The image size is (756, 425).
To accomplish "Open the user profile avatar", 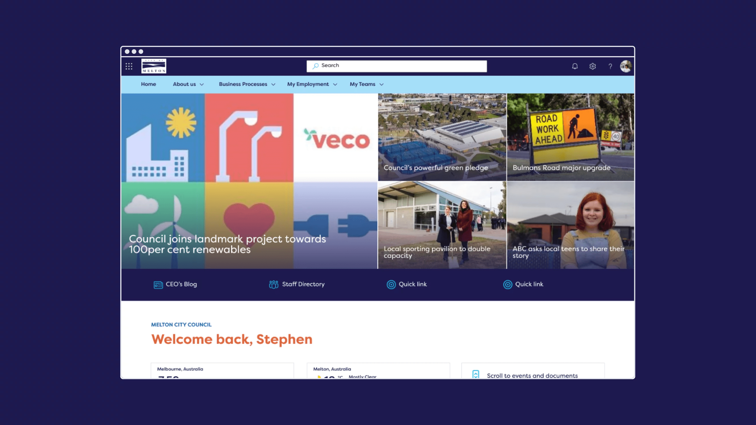I will point(625,66).
